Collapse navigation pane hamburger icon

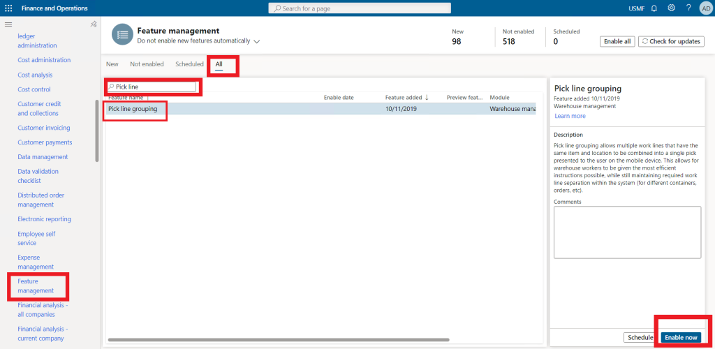tap(8, 24)
